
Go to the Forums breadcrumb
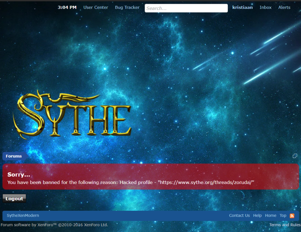[x=14, y=156]
